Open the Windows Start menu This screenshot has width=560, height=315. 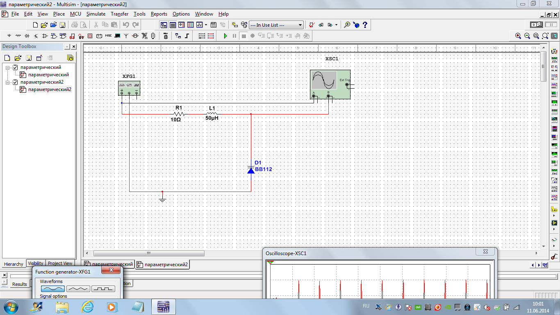click(11, 307)
